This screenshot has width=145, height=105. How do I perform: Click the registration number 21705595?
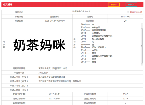click(125, 16)
